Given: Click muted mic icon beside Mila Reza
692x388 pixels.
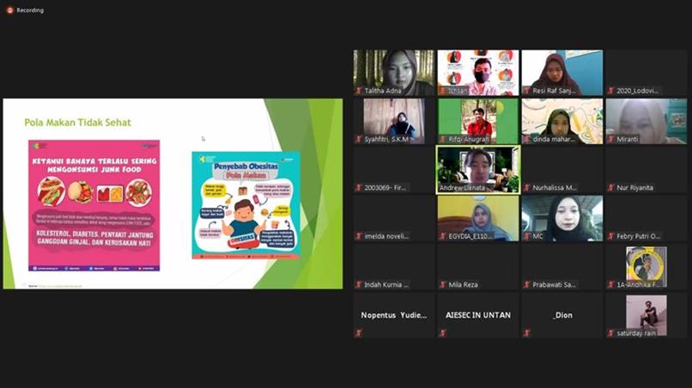Looking at the screenshot, I should pyautogui.click(x=443, y=284).
